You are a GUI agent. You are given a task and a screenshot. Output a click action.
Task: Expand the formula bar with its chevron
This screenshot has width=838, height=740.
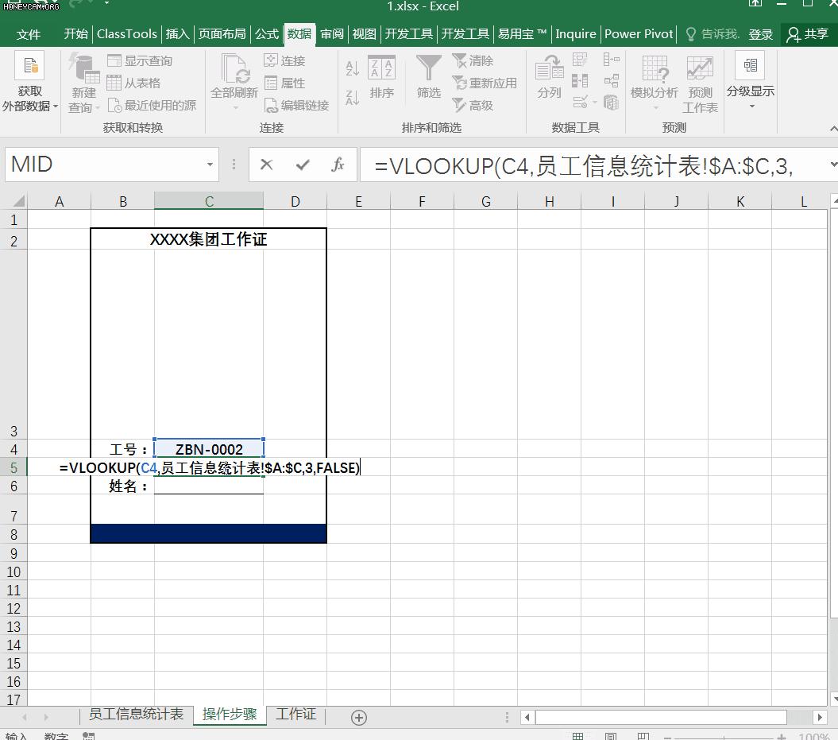click(832, 165)
